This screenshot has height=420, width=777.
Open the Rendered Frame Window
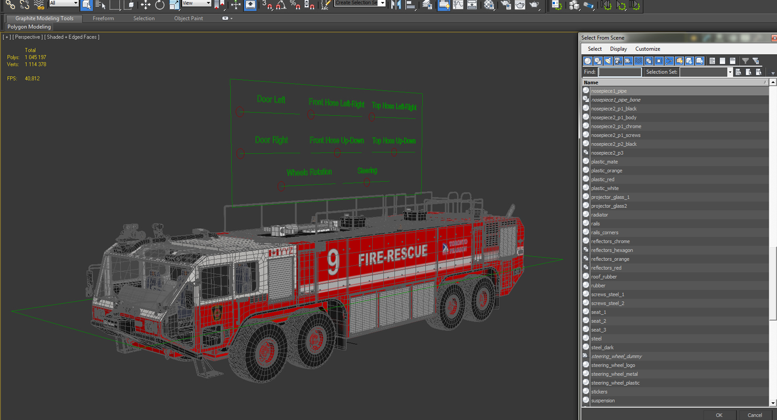pos(520,5)
